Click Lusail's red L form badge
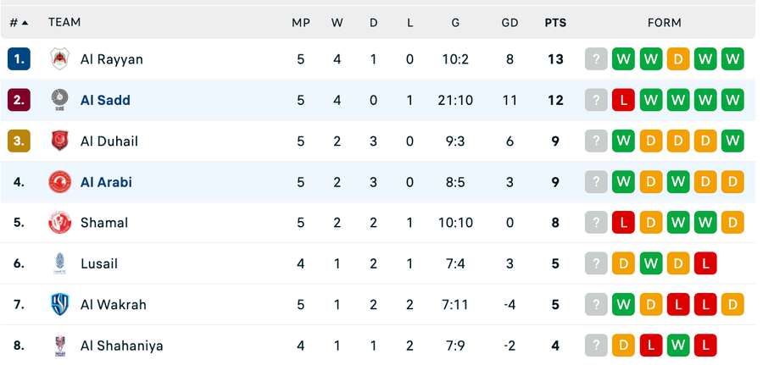The image size is (763, 365). tap(705, 264)
